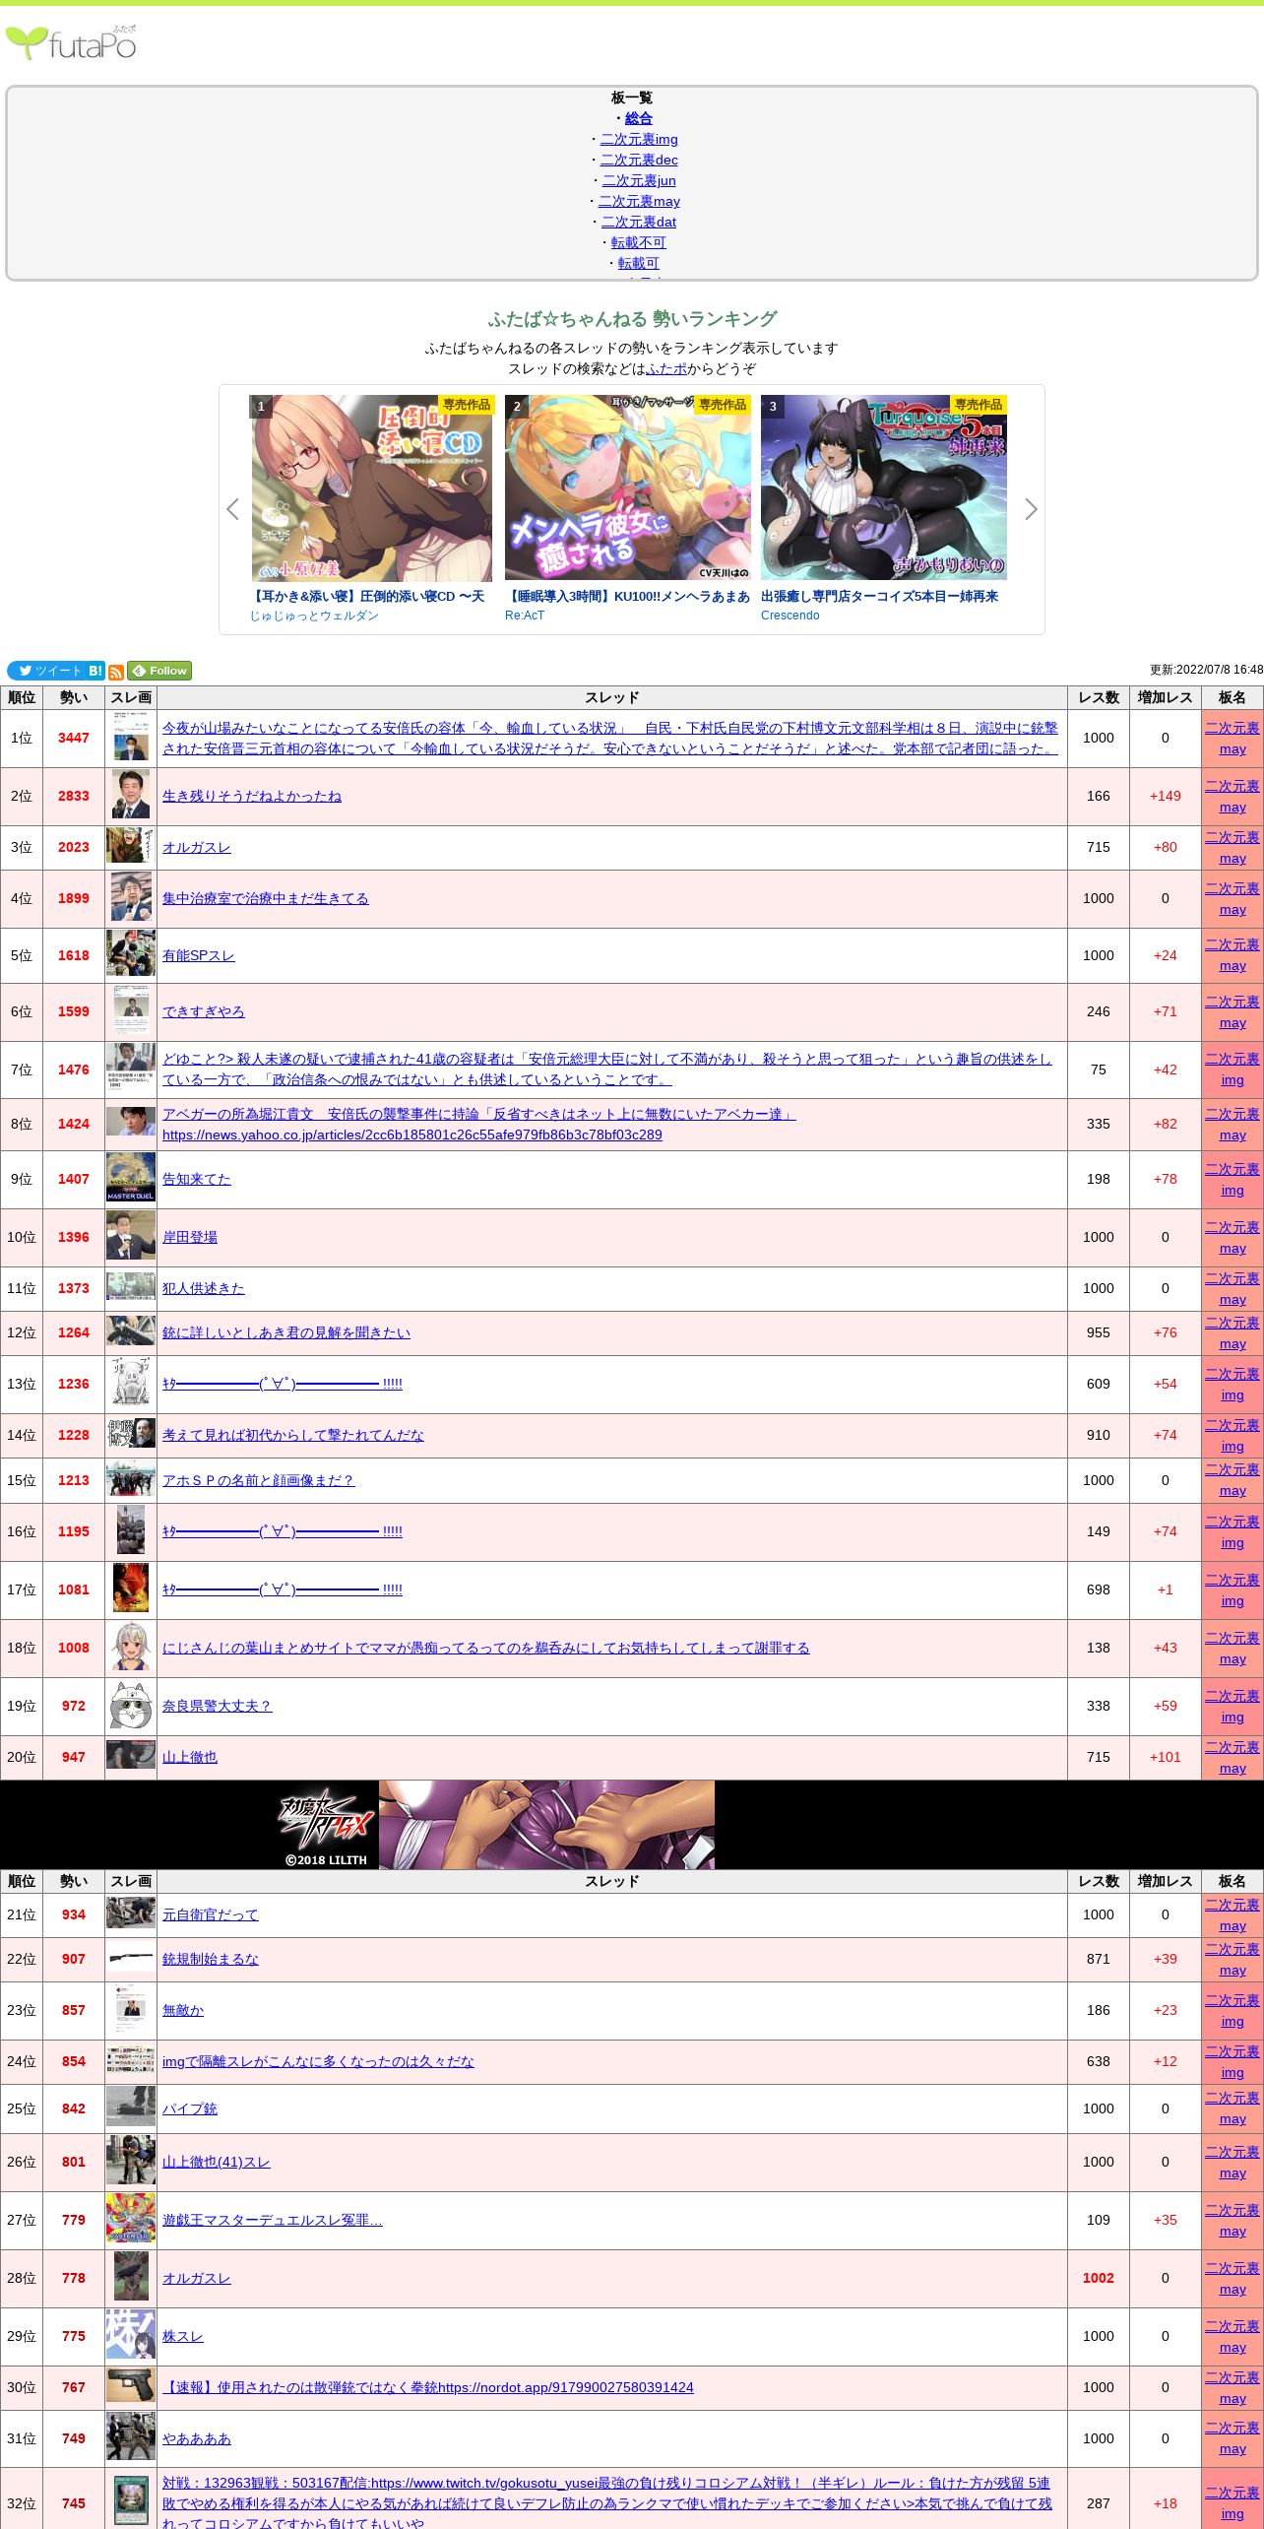1264x2529 pixels.
Task: Open rank 20 thread 山上徹也
Action: click(x=190, y=1757)
